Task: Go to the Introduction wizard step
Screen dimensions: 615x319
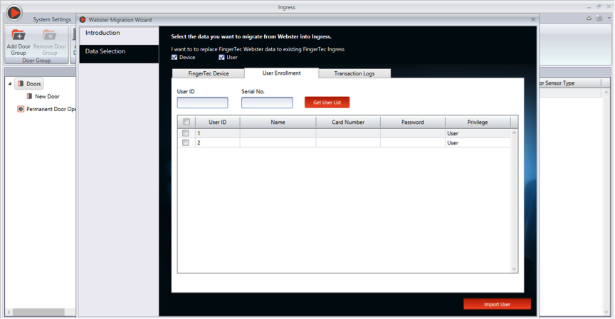Action: (119, 36)
